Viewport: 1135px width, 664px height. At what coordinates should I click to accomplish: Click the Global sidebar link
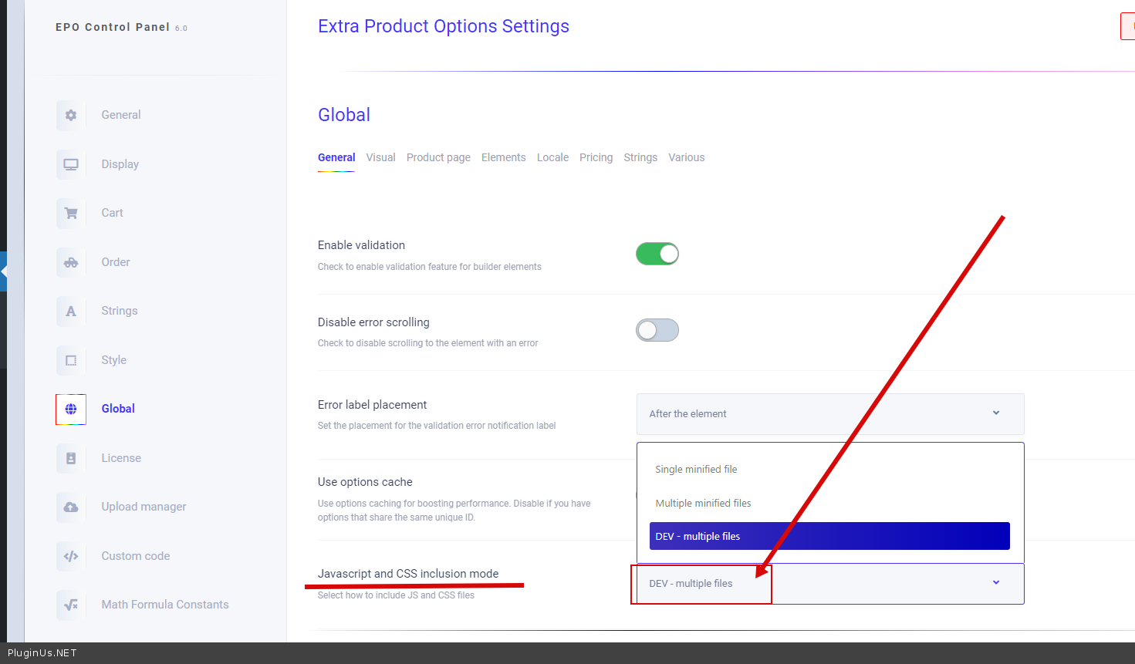point(118,409)
